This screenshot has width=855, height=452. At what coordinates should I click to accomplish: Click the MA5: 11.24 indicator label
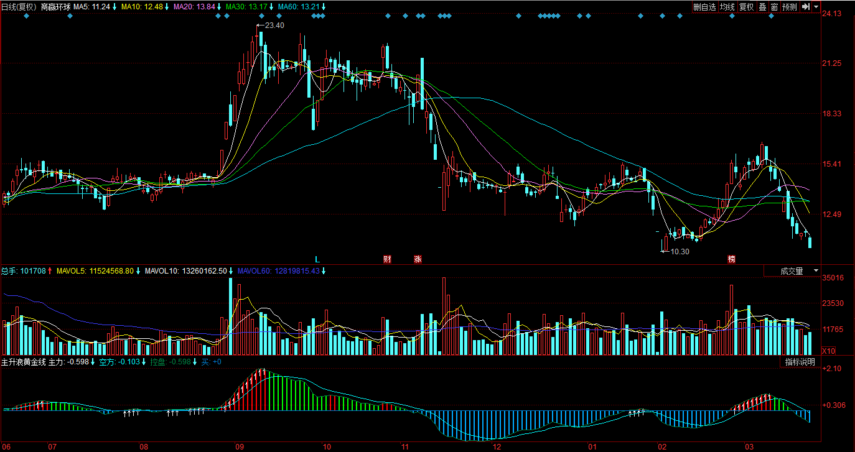(91, 7)
